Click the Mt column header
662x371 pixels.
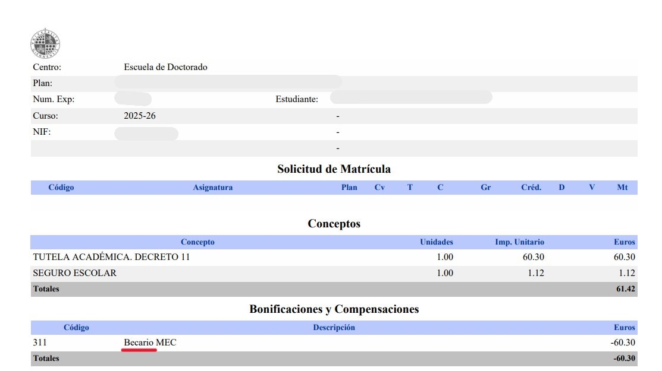click(x=622, y=188)
